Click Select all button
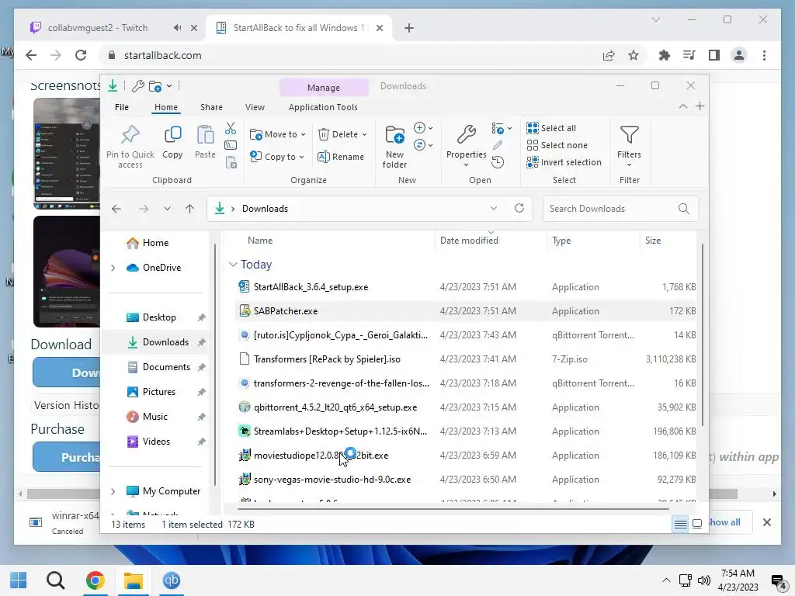Screen dimensions: 795x596 [551, 128]
